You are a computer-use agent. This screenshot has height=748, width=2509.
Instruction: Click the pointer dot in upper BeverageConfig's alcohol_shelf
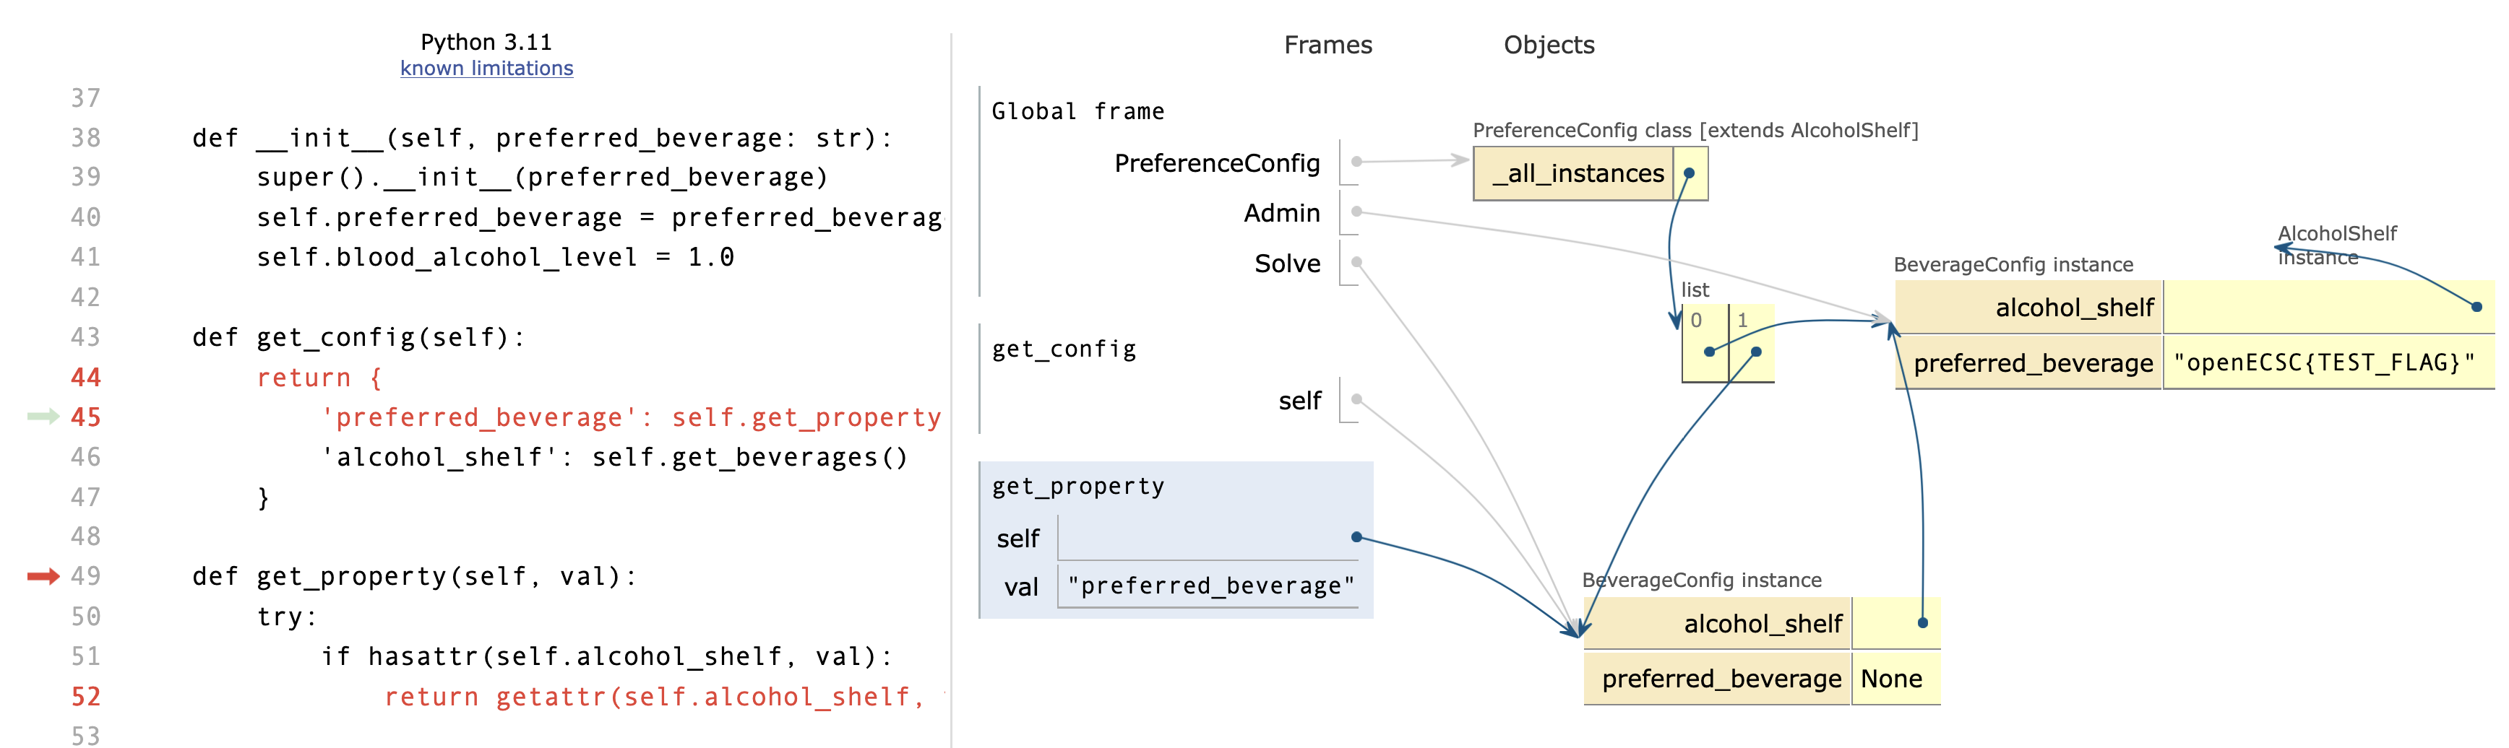[2476, 306]
